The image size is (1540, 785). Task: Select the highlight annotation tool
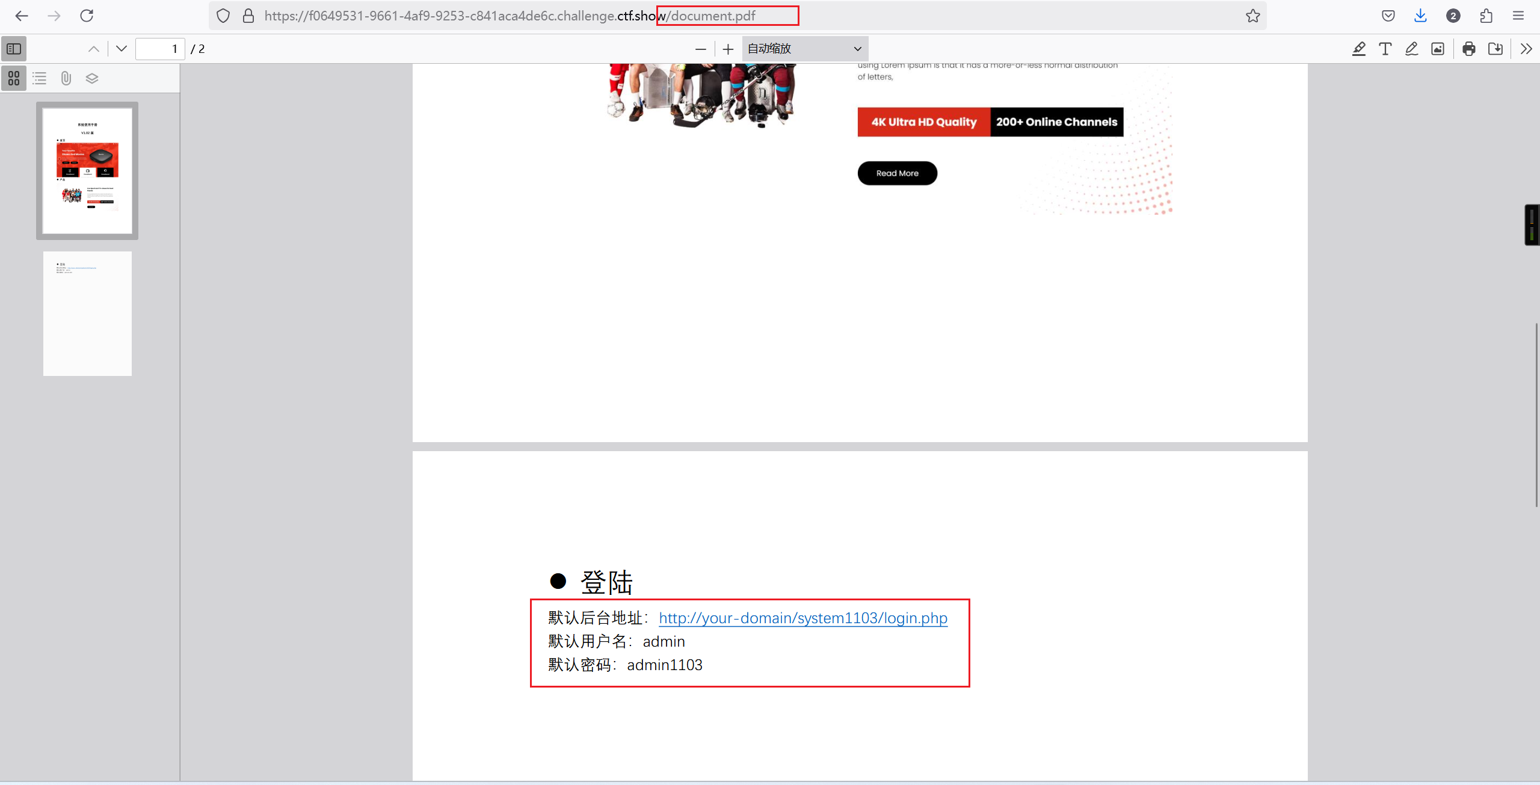point(1359,49)
